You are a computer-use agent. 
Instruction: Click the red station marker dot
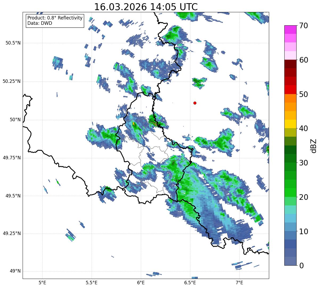pyautogui.click(x=195, y=103)
